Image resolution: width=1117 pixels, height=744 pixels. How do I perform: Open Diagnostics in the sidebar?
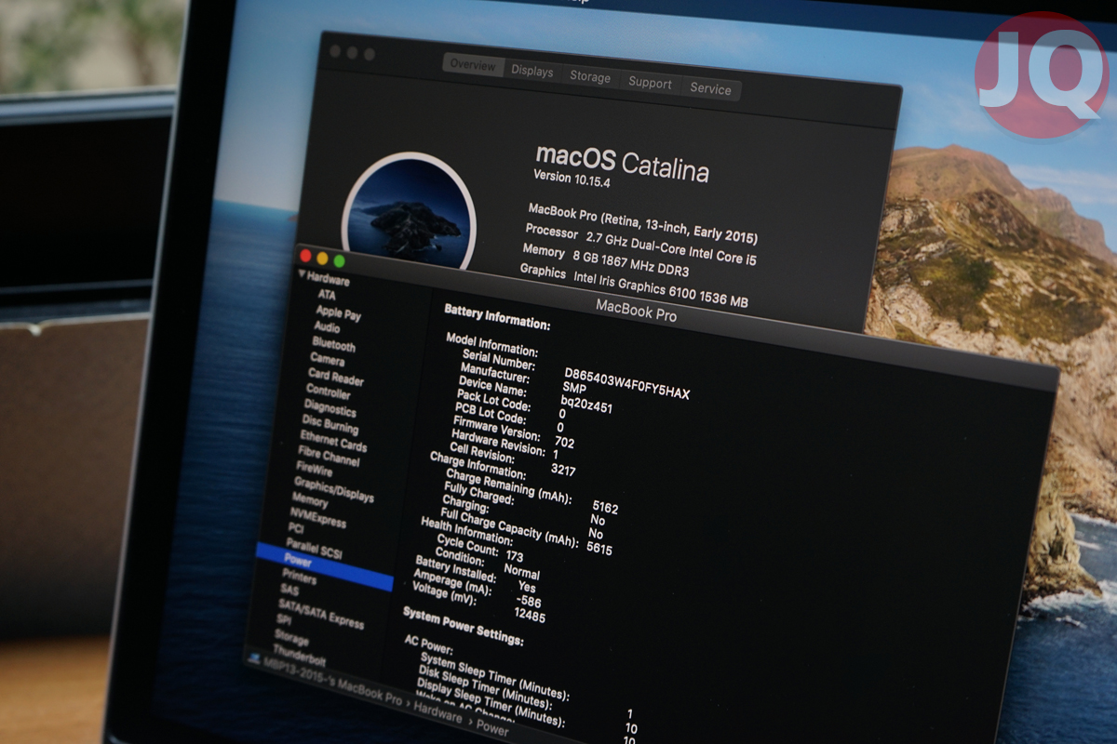coord(330,408)
